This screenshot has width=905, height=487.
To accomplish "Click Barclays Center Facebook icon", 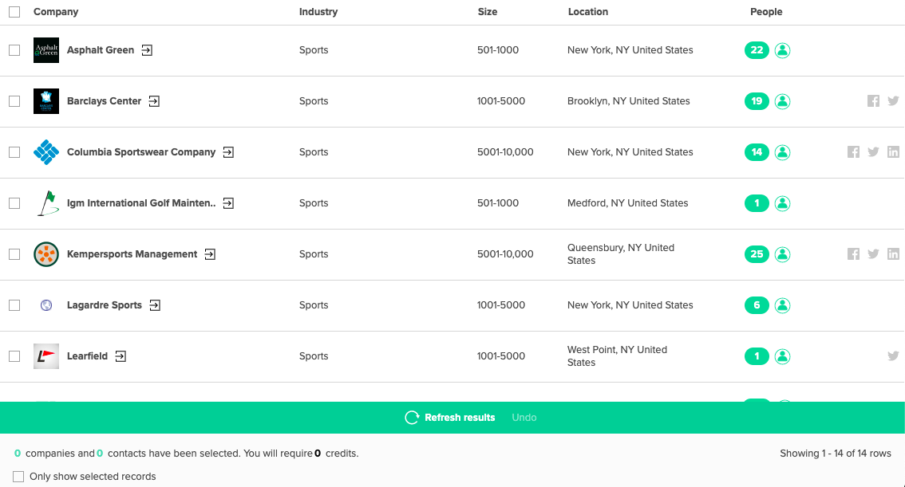I will click(873, 101).
